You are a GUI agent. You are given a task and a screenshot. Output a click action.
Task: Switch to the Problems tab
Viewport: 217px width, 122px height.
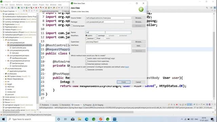point(44,105)
